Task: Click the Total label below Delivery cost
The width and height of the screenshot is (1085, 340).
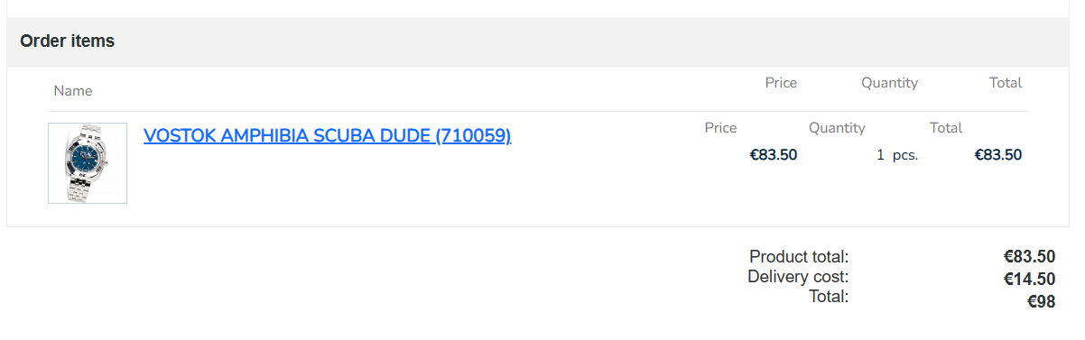Action: click(829, 297)
